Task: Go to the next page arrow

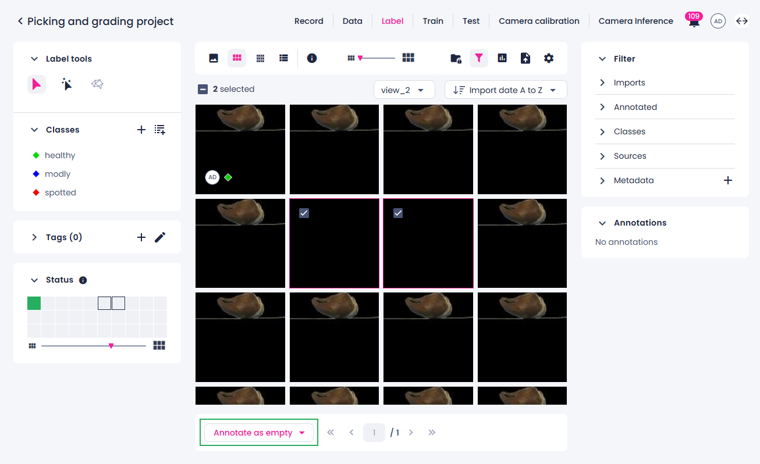Action: tap(411, 433)
